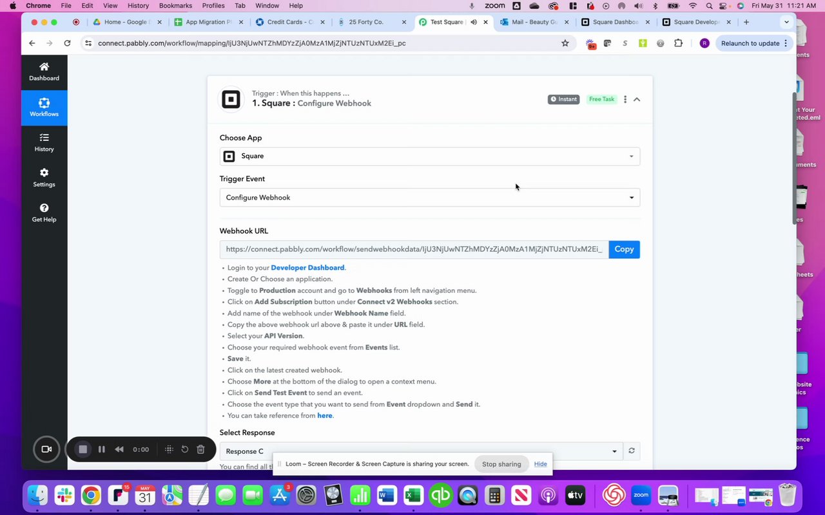Open the 'here' reference link
Viewport: 825px width, 515px height.
tap(325, 416)
